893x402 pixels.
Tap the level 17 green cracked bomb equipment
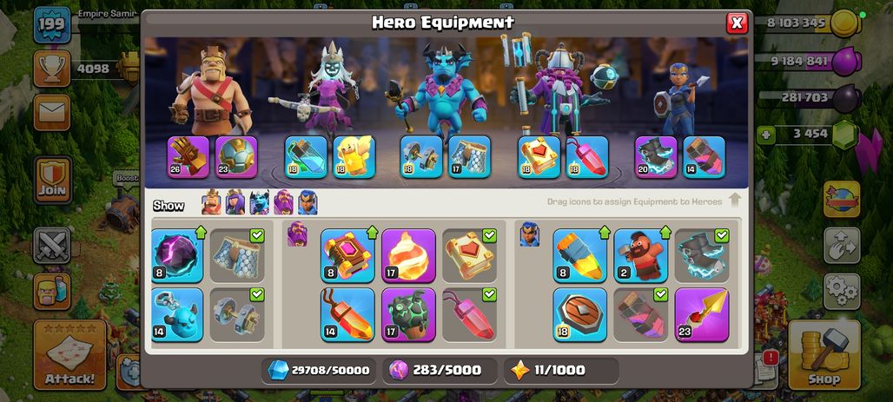[x=408, y=315]
